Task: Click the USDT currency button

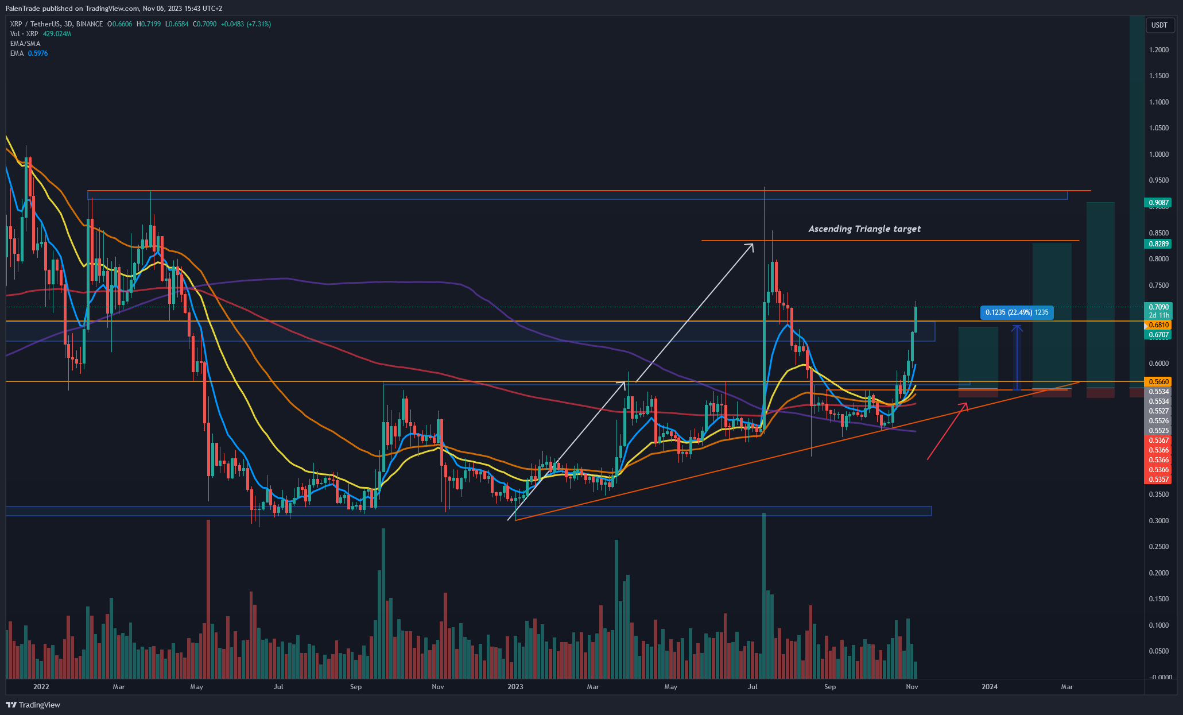Action: 1159,25
